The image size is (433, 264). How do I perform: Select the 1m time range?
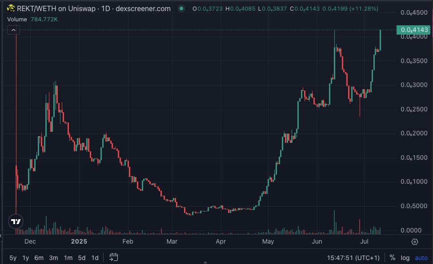point(68,258)
